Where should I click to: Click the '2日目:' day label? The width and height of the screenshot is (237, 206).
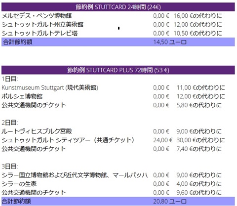(10, 123)
